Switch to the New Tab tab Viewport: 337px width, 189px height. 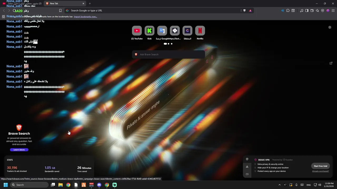click(x=65, y=3)
